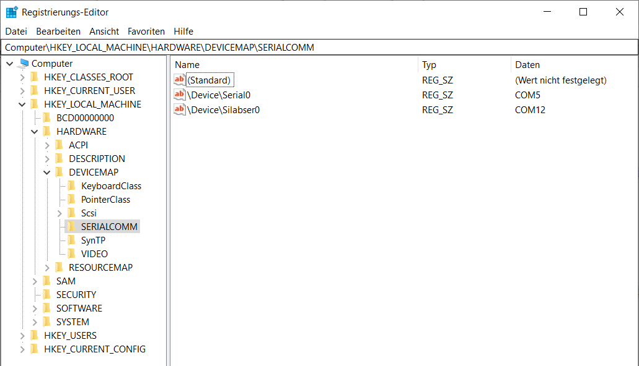This screenshot has height=366, width=639.
Task: Click the SOFTWARE folder icon
Action: (47, 309)
